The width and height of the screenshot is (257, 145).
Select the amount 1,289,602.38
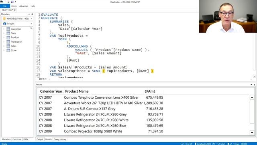(x=153, y=103)
